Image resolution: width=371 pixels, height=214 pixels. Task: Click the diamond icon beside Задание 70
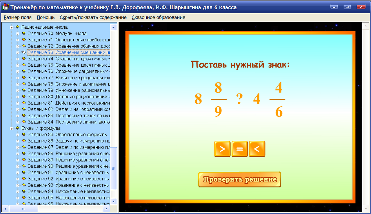[24, 33]
